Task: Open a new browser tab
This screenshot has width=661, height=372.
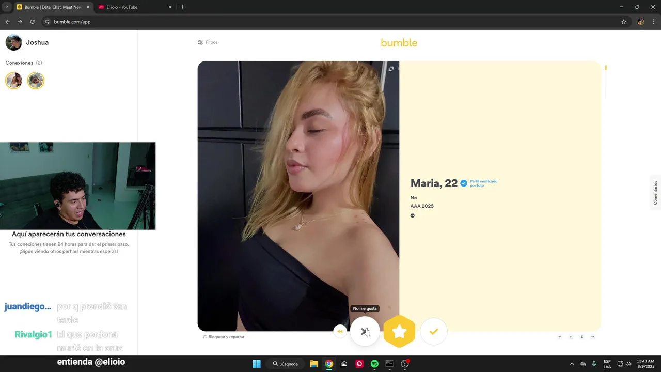Action: click(x=182, y=7)
